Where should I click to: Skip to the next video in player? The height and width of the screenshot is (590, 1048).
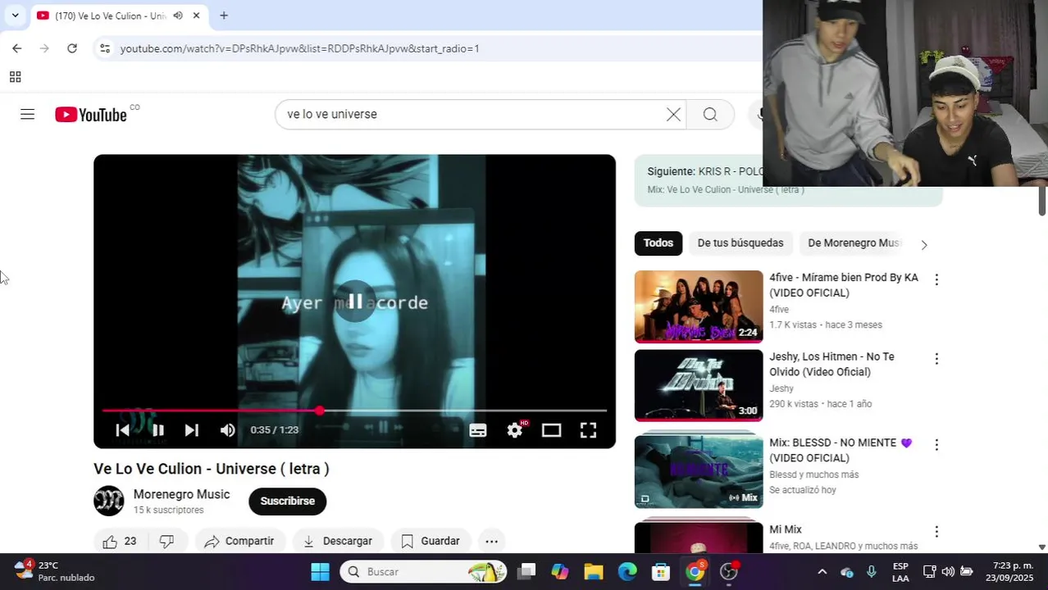[x=191, y=430]
